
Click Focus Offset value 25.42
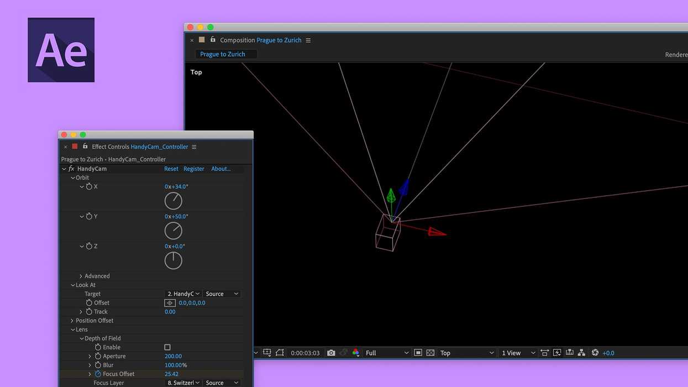click(x=171, y=374)
